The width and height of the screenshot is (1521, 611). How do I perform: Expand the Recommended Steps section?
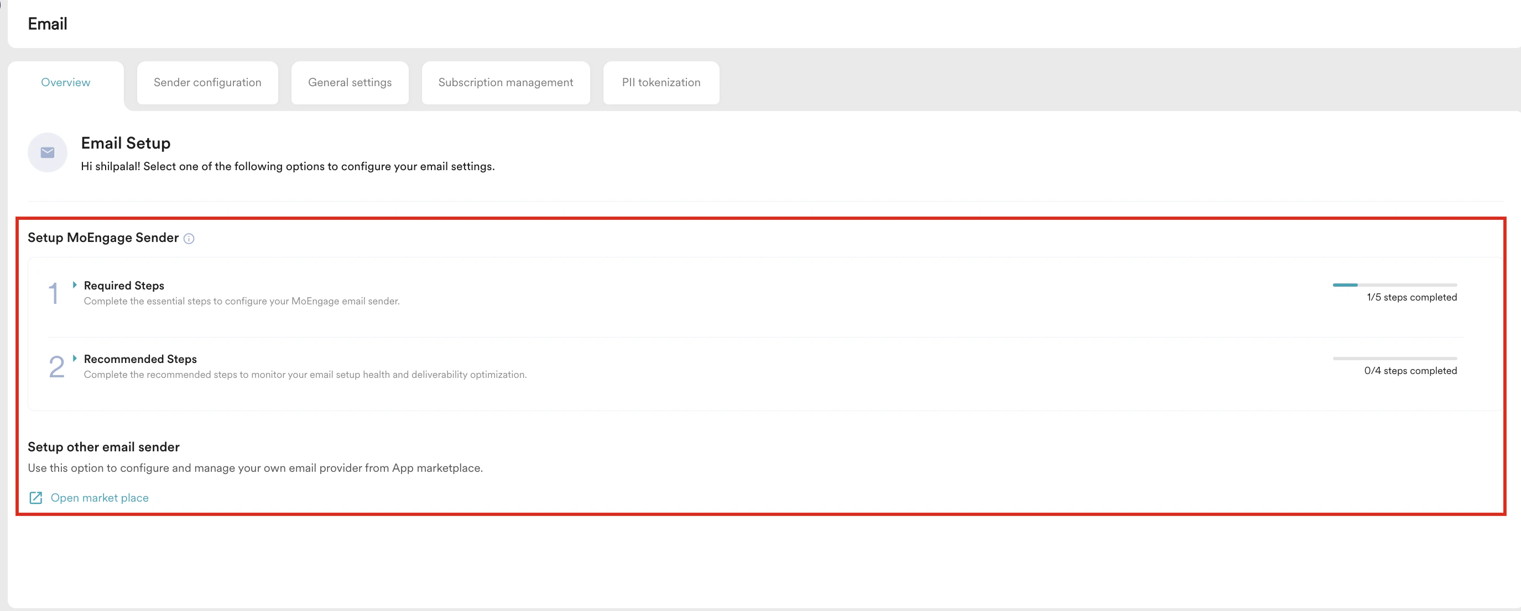click(x=75, y=358)
